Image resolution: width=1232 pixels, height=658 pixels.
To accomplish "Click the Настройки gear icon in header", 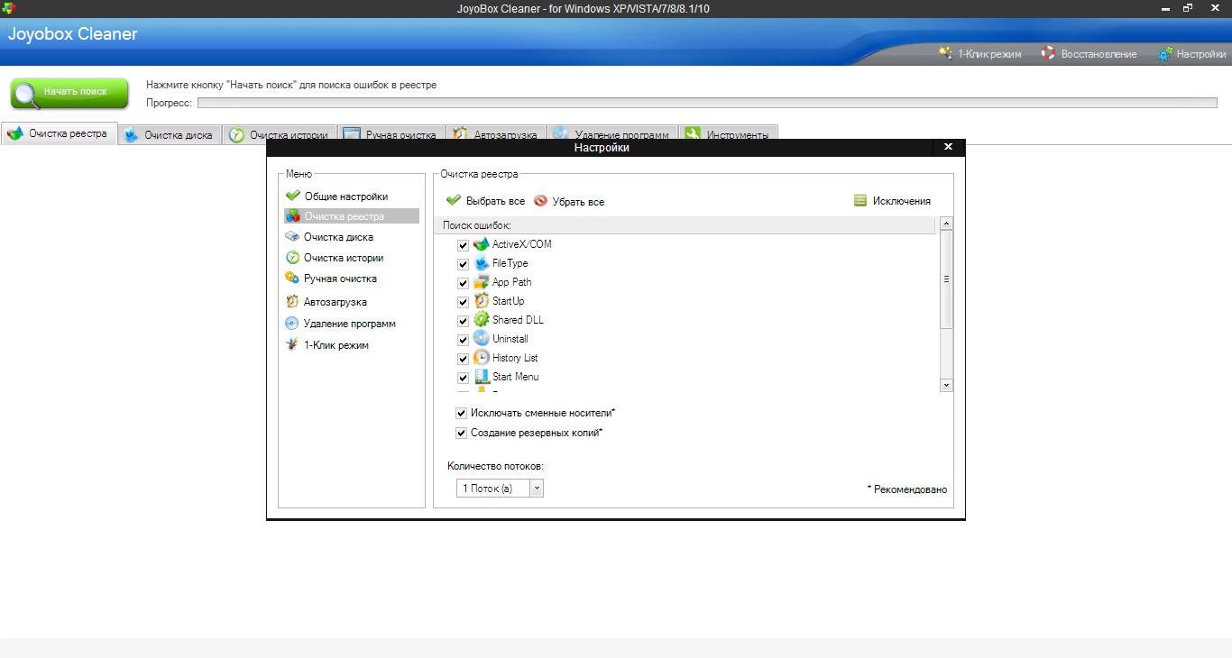I will point(1165,53).
